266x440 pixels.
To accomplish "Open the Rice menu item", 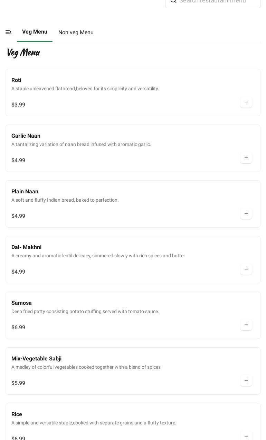I will point(17,414).
